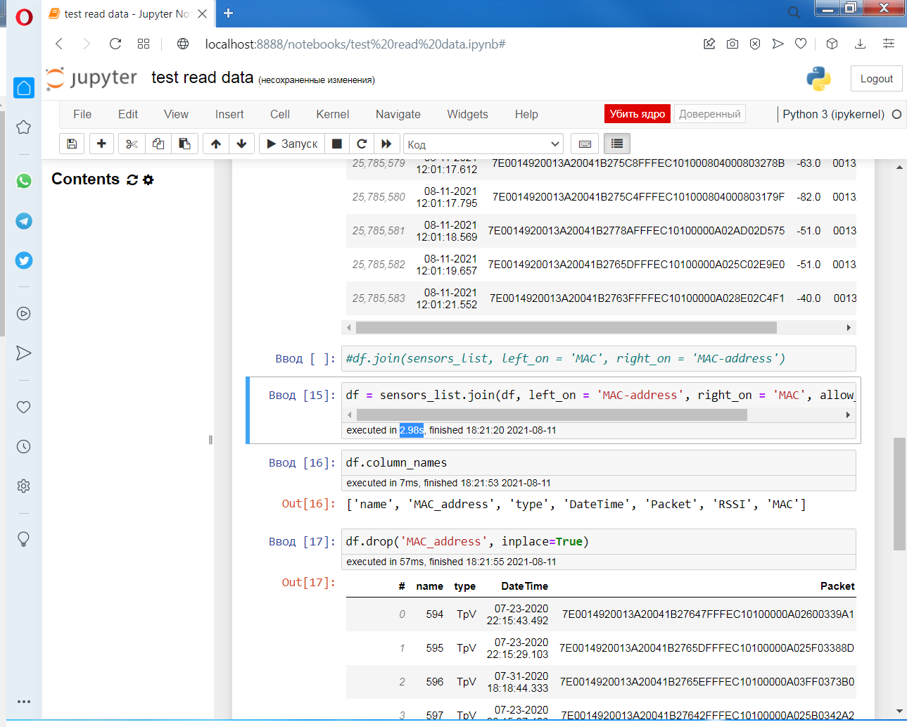Open Opera speed dial grid icon

pos(144,44)
